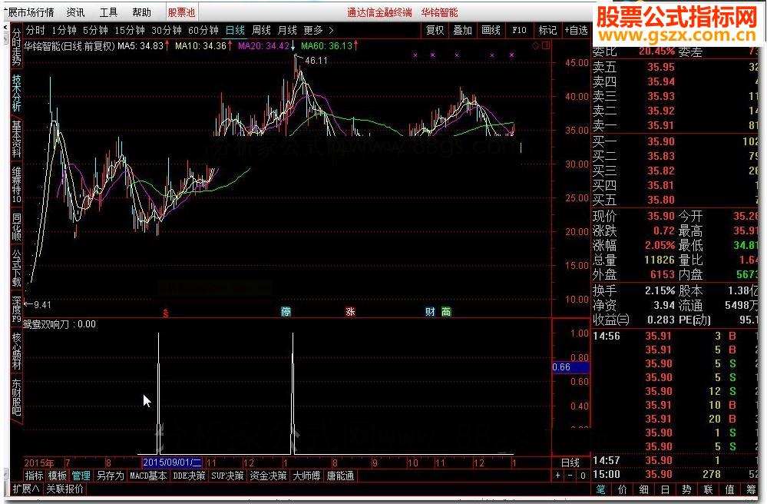Open the F10 company info button
This screenshot has width=767, height=504.
point(519,30)
